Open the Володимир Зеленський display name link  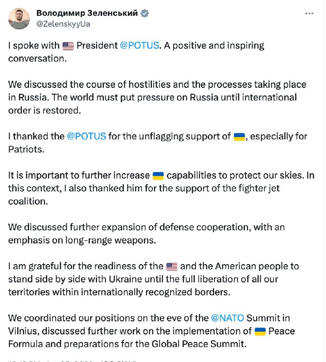(x=87, y=13)
